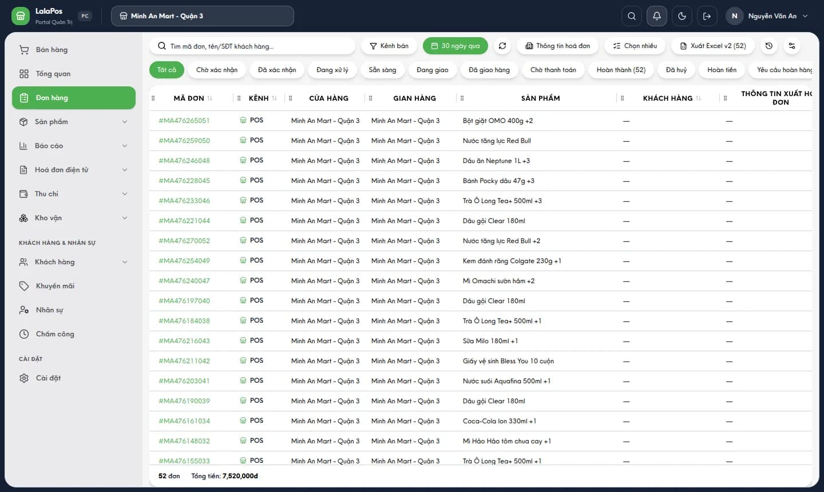Expand the Thu chi menu

coord(74,194)
